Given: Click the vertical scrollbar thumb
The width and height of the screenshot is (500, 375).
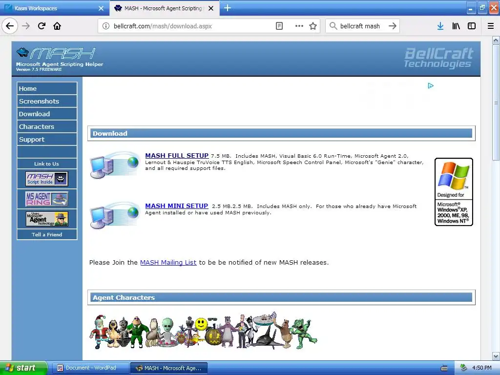Looking at the screenshot, I should 496,103.
